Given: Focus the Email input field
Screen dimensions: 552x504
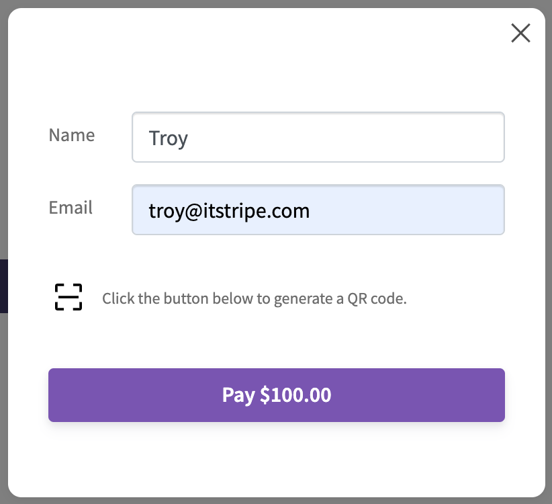Looking at the screenshot, I should click(318, 210).
